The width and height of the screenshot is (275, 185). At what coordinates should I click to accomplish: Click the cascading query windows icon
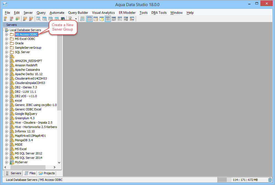57,19
